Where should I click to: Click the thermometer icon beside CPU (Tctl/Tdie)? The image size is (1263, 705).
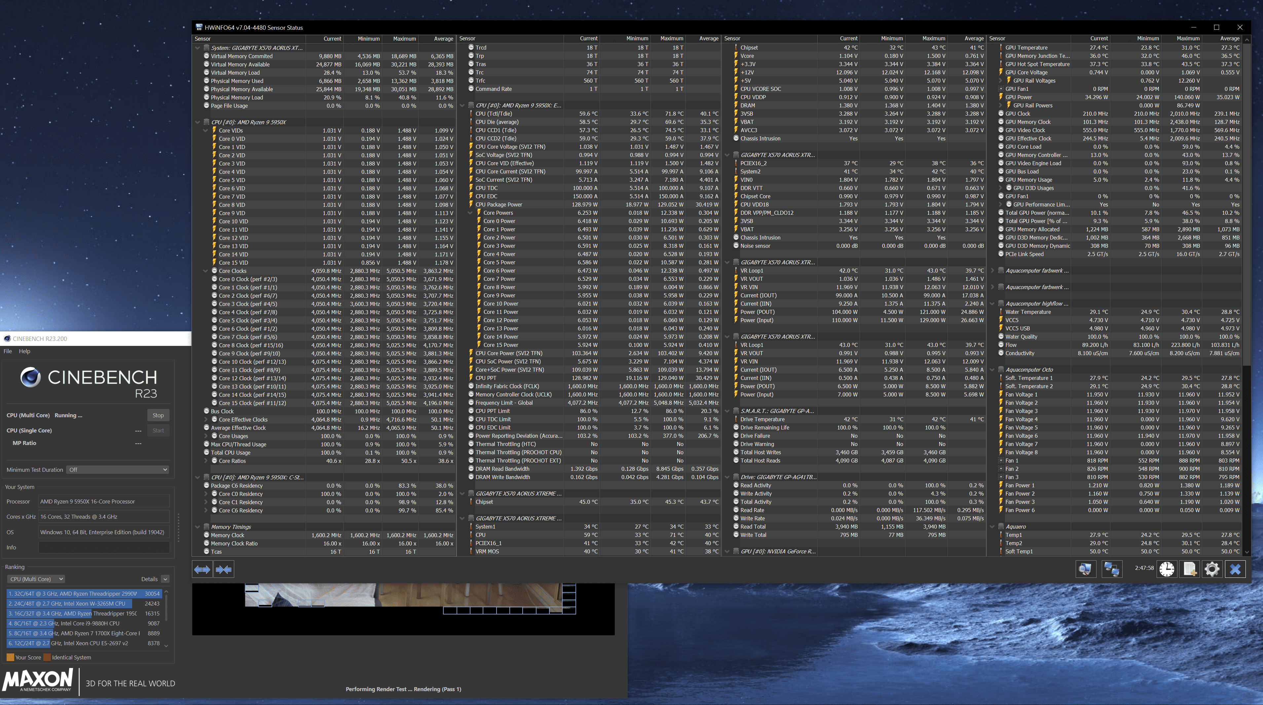coord(471,113)
